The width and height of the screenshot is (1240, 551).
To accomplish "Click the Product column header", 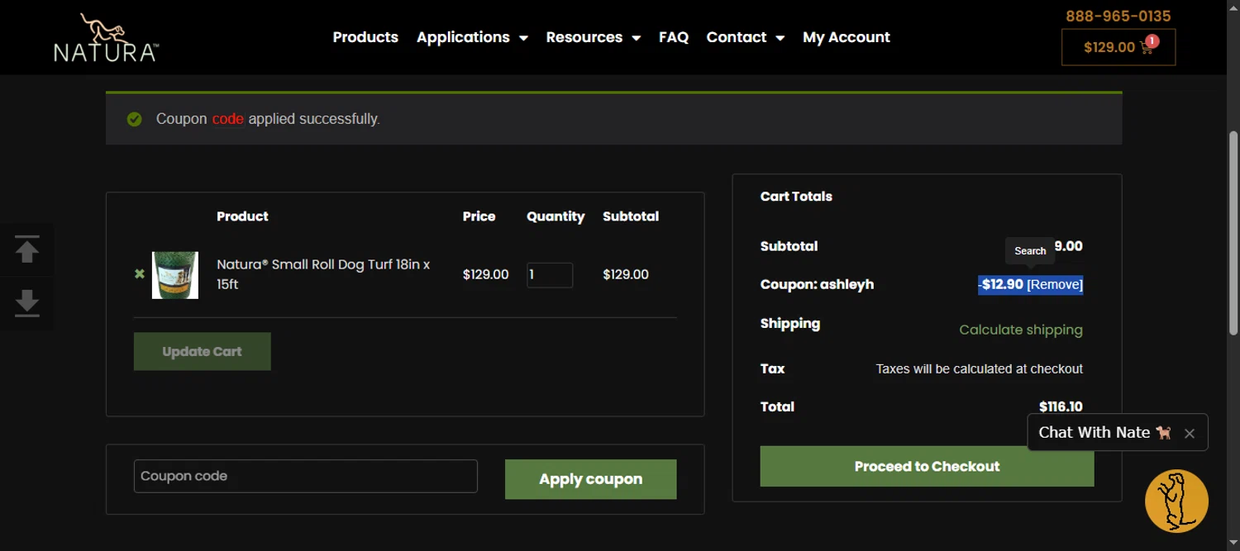I will tap(242, 216).
